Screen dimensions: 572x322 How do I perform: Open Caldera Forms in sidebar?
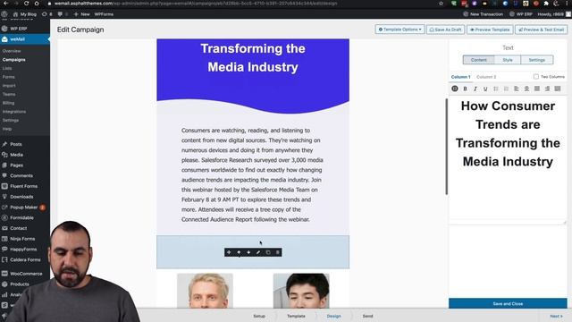[25, 260]
